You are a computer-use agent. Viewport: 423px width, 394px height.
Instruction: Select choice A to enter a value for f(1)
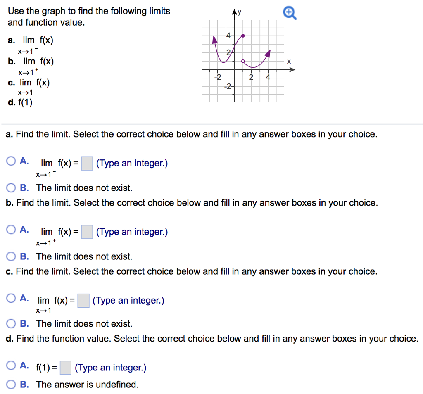[10, 365]
